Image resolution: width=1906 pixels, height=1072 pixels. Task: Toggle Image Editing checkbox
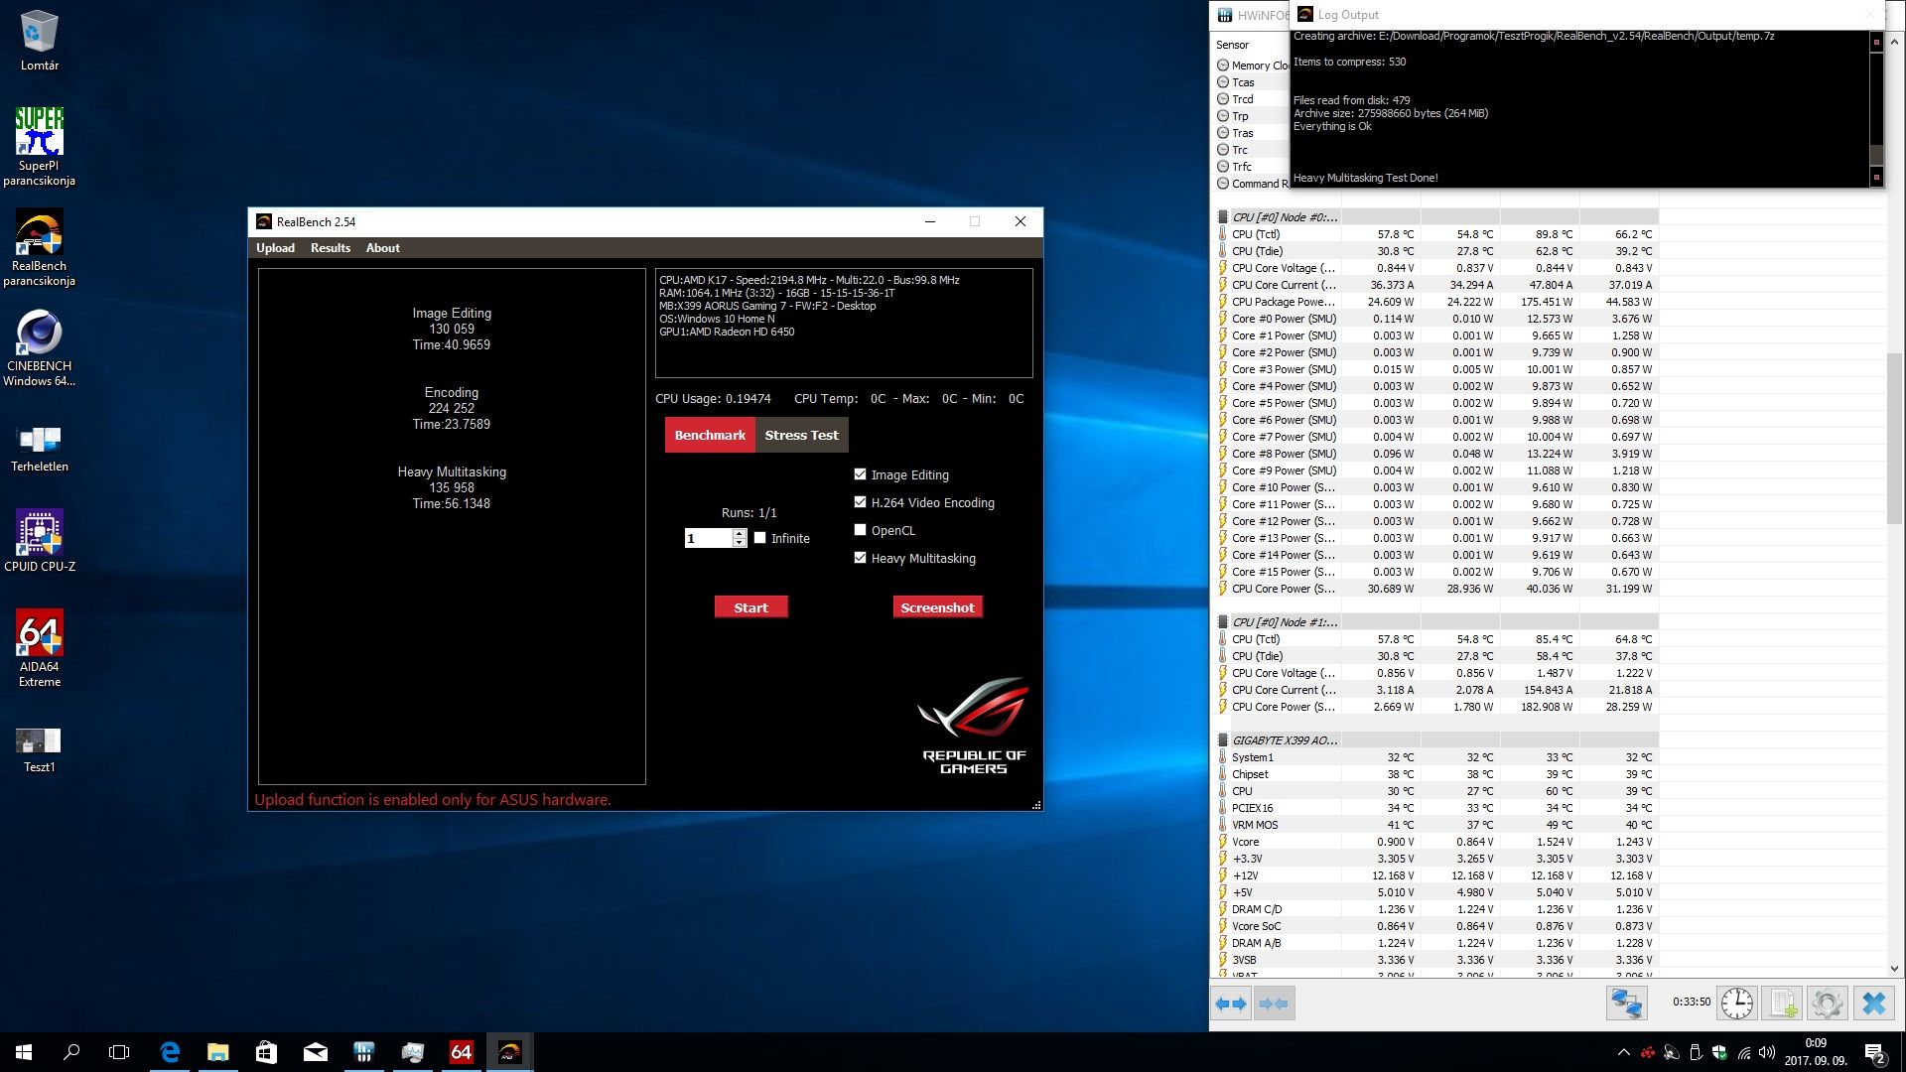pos(860,474)
